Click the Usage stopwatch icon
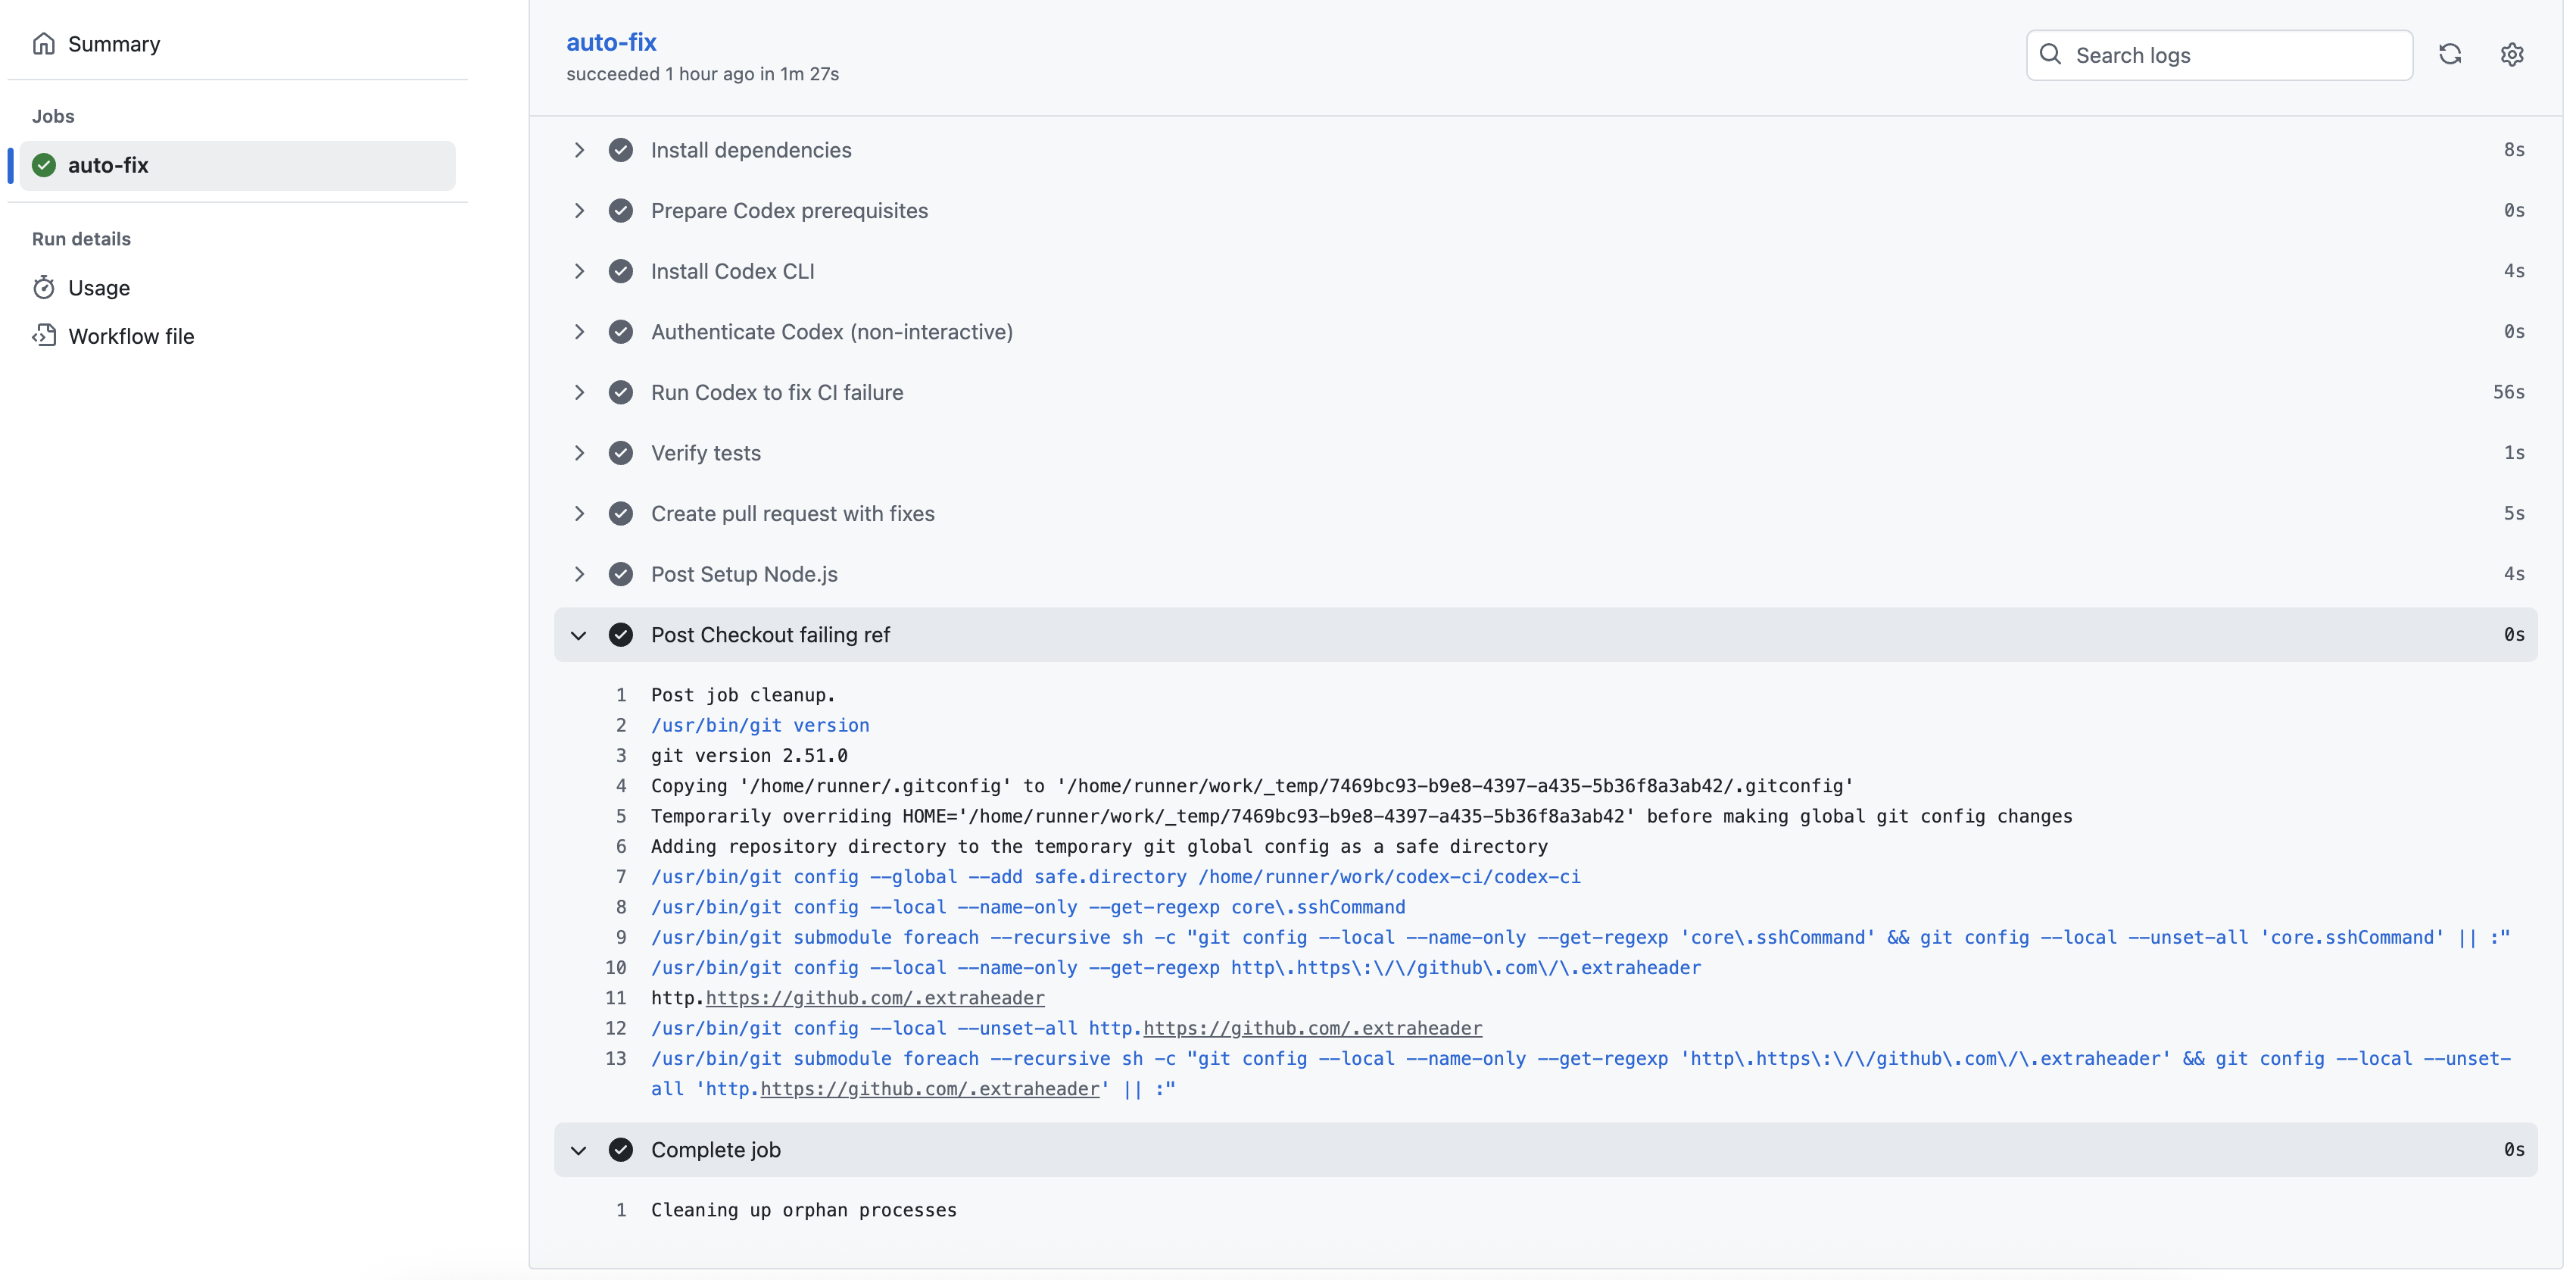Screen dimensions: 2576x1280 point(43,288)
